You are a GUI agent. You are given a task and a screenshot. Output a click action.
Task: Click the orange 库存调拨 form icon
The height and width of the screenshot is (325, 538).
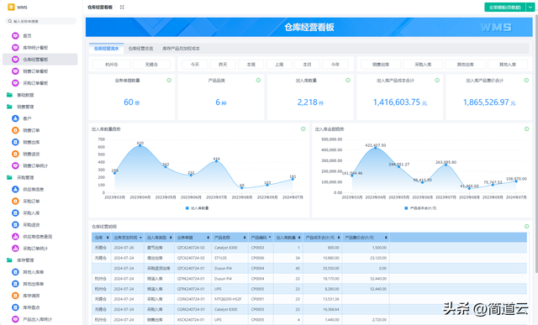pyautogui.click(x=15, y=296)
